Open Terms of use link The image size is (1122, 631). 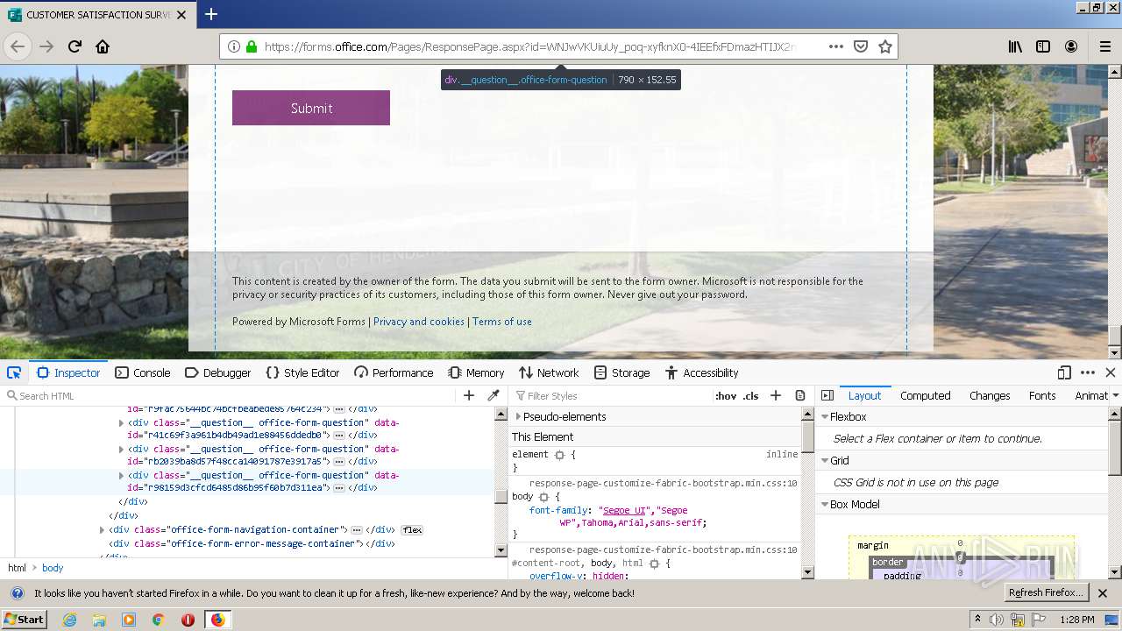502,322
